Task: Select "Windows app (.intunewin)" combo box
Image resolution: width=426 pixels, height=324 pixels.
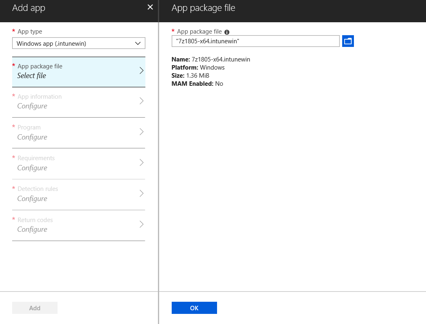Action: tap(79, 43)
